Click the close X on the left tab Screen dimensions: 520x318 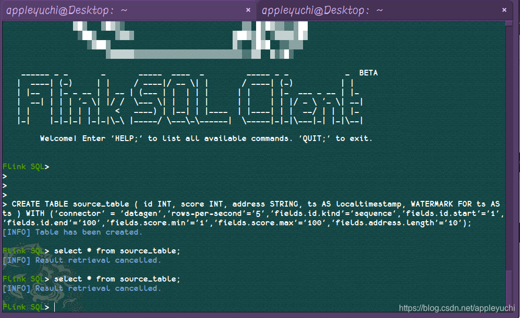pos(248,9)
